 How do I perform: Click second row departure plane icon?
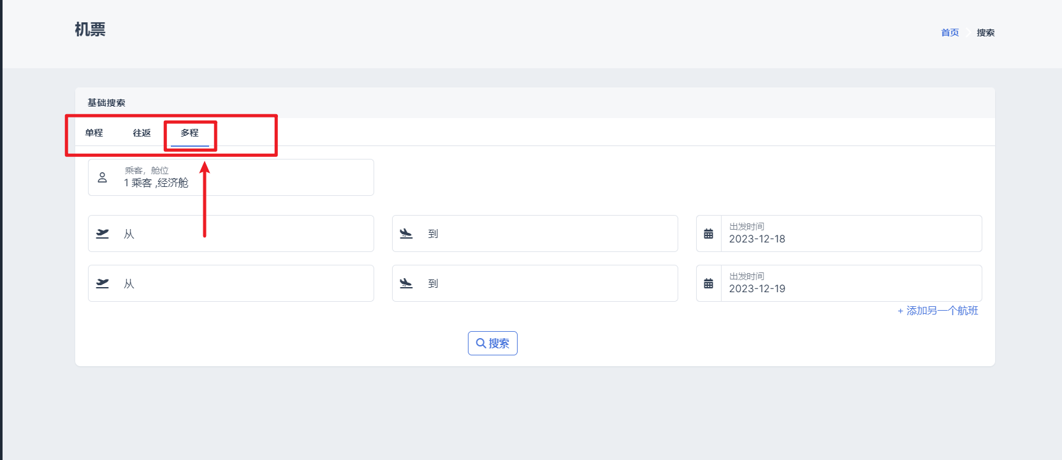point(103,283)
